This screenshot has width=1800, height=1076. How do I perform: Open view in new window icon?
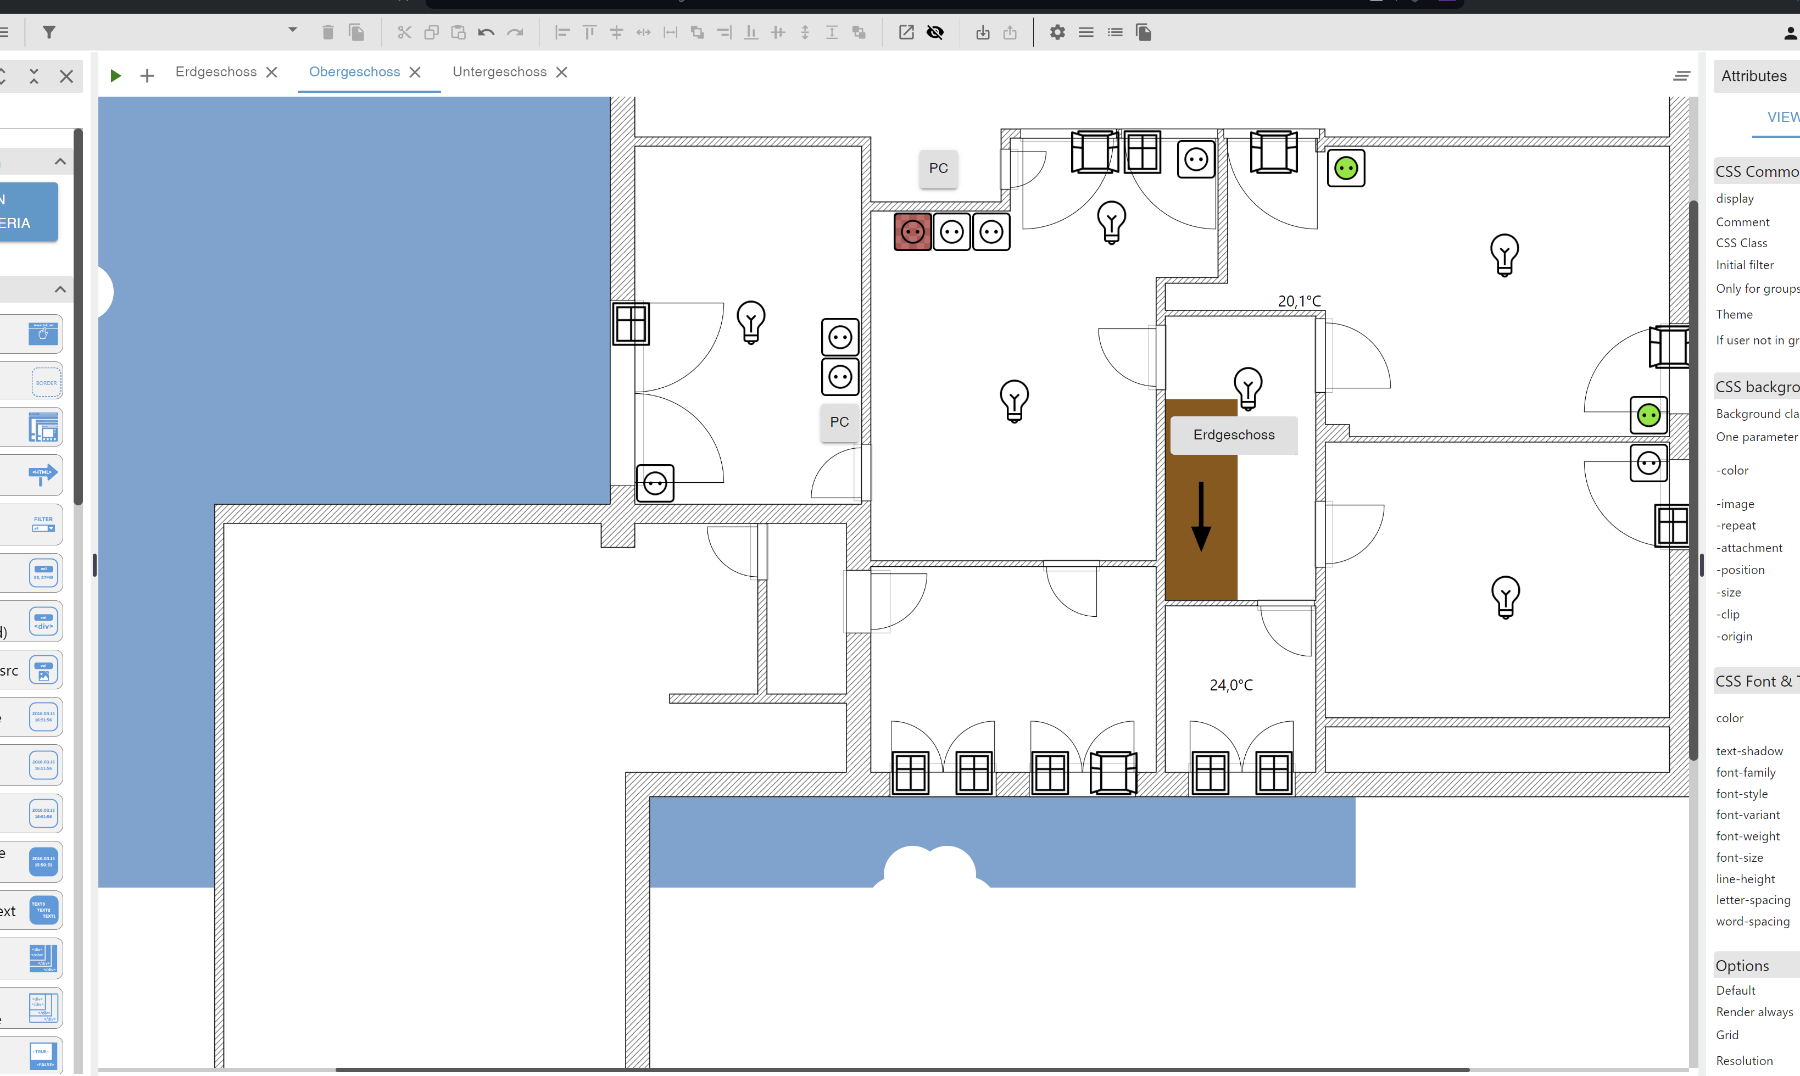tap(906, 32)
